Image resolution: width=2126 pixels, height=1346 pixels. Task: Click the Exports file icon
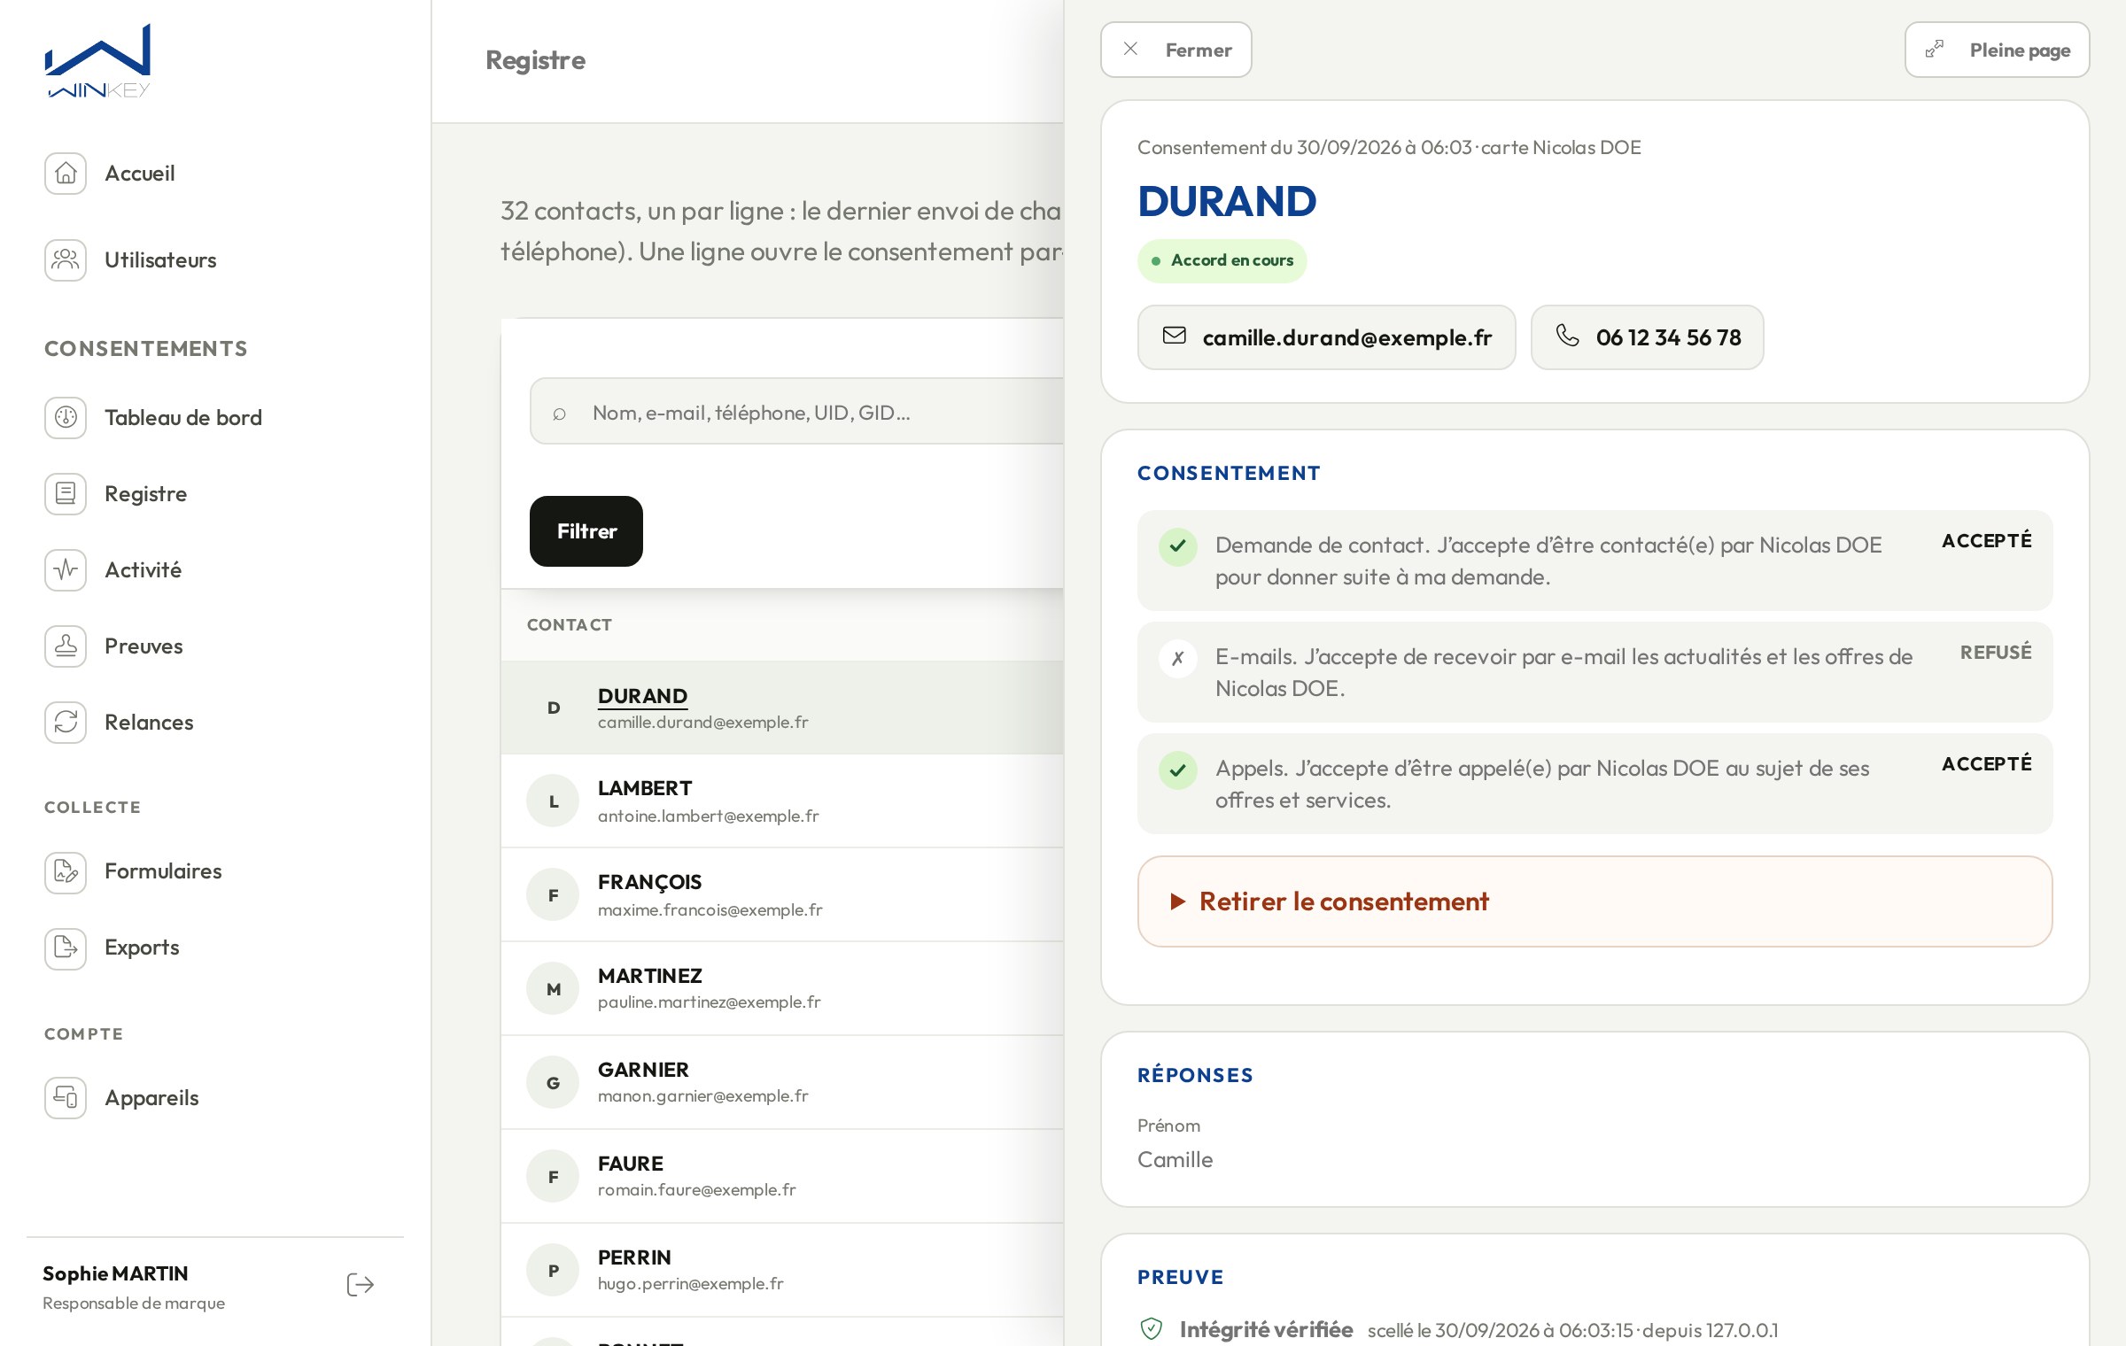point(66,948)
